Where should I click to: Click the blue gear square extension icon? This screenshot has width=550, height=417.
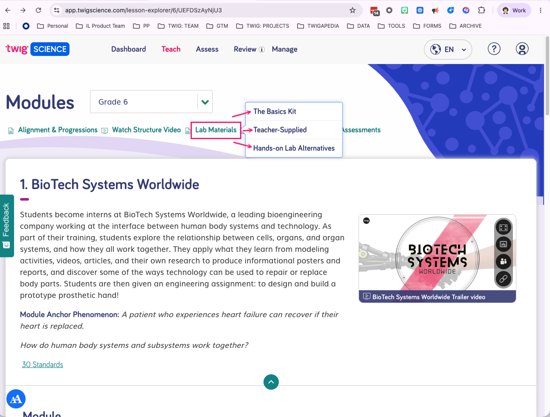(420, 10)
